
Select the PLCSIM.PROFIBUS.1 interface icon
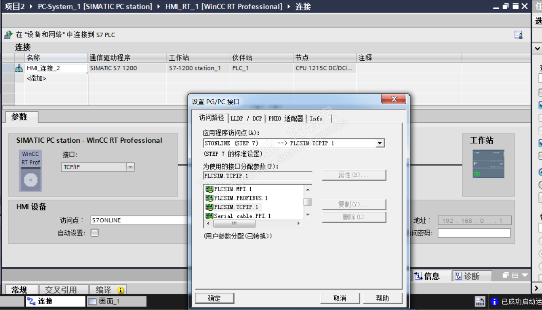(209, 198)
